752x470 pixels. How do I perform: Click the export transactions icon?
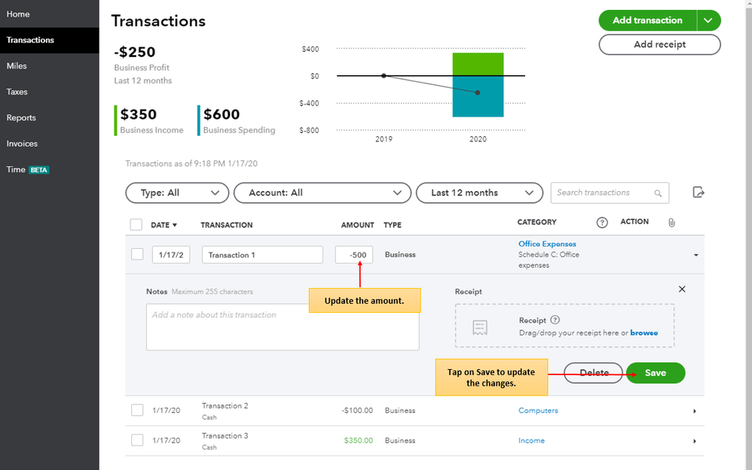[x=699, y=193]
